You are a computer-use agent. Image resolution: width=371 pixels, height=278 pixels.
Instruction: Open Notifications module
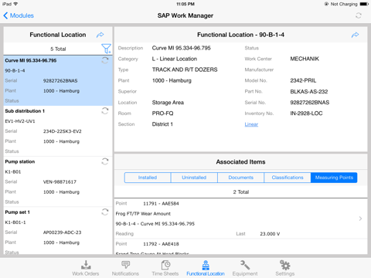pos(125,268)
